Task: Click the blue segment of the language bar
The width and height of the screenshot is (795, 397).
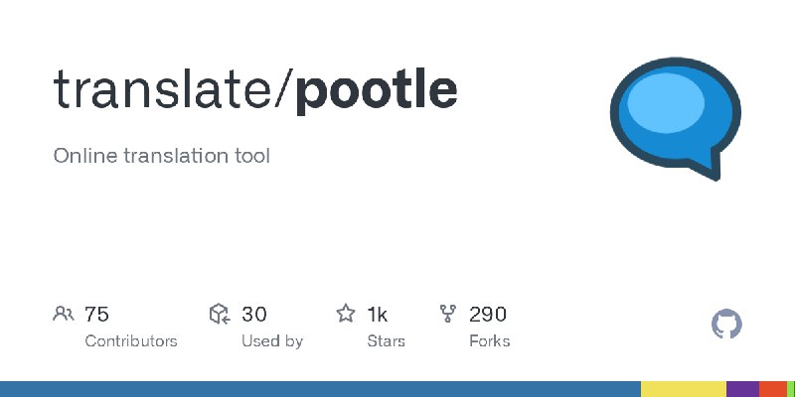Action: point(320,389)
